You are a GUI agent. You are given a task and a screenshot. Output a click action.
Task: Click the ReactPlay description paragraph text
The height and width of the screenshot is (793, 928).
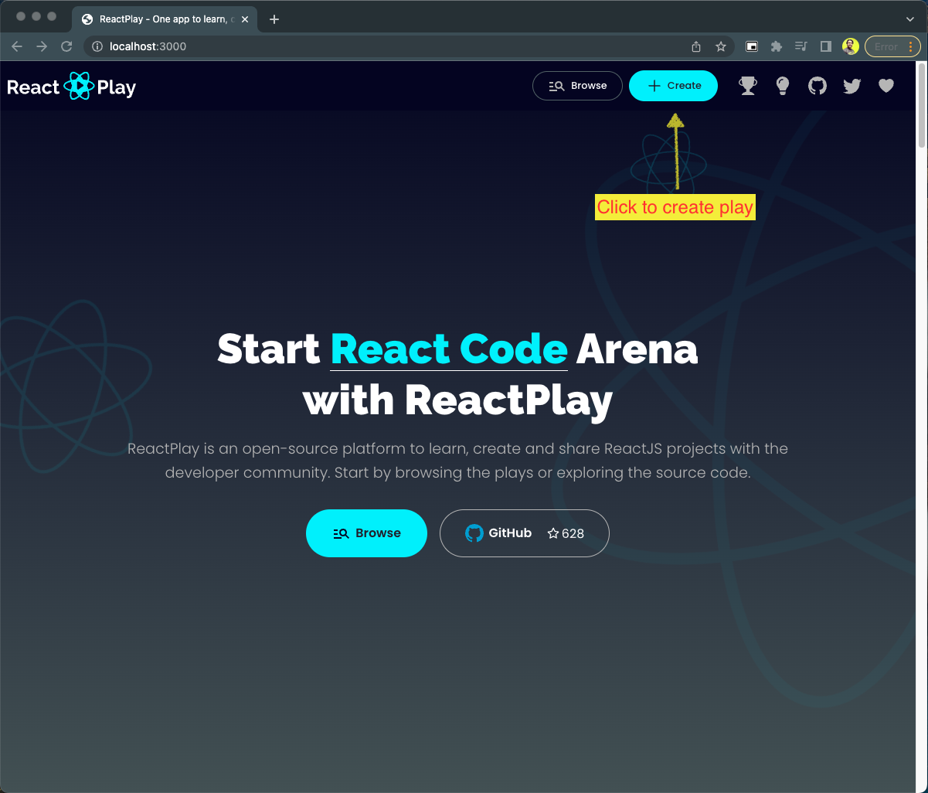pyautogui.click(x=457, y=461)
